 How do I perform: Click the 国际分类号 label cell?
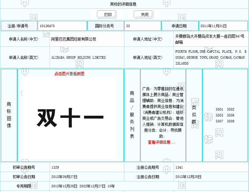tap(106, 26)
